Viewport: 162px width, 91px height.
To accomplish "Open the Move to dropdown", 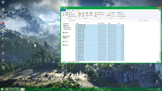I will pyautogui.click(x=79, y=14).
